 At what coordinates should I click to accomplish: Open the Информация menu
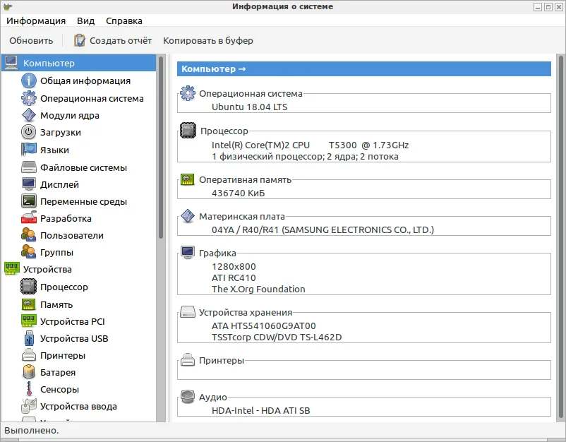pos(36,21)
